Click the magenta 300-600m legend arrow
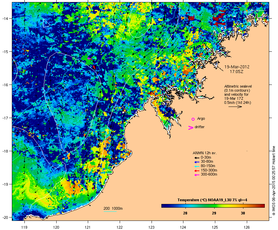Image resolution: width=278 pixels, height=230 pixels. click(197, 175)
